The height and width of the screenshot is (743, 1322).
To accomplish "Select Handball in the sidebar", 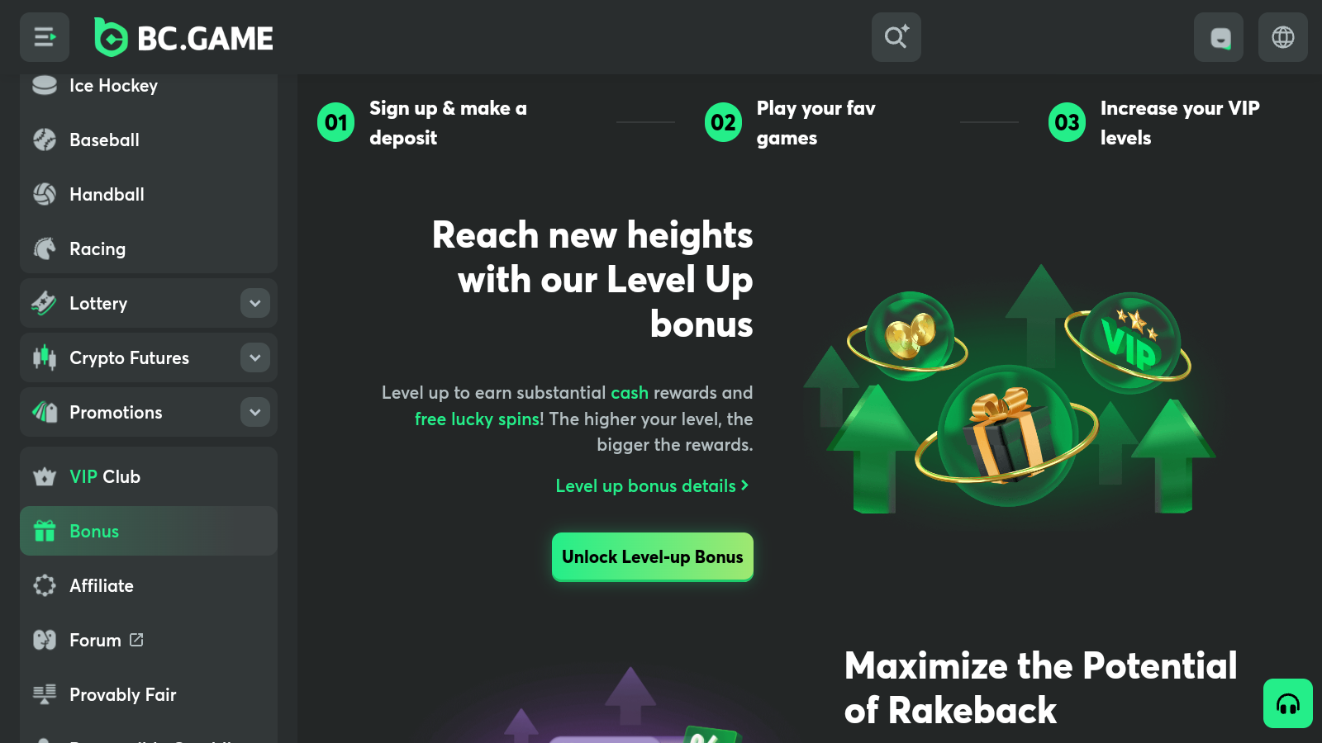I will [x=149, y=194].
